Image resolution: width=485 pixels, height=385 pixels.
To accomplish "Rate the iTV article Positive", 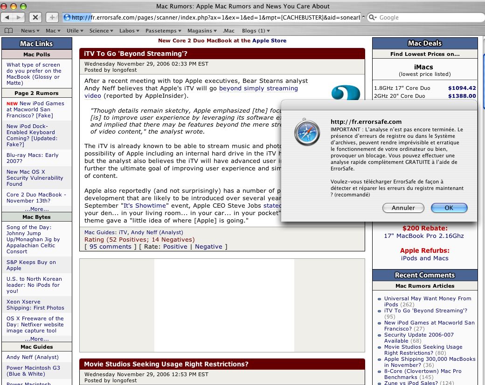I will pyautogui.click(x=175, y=247).
